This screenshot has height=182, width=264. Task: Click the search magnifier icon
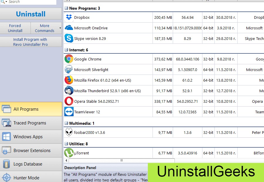pos(3,2)
